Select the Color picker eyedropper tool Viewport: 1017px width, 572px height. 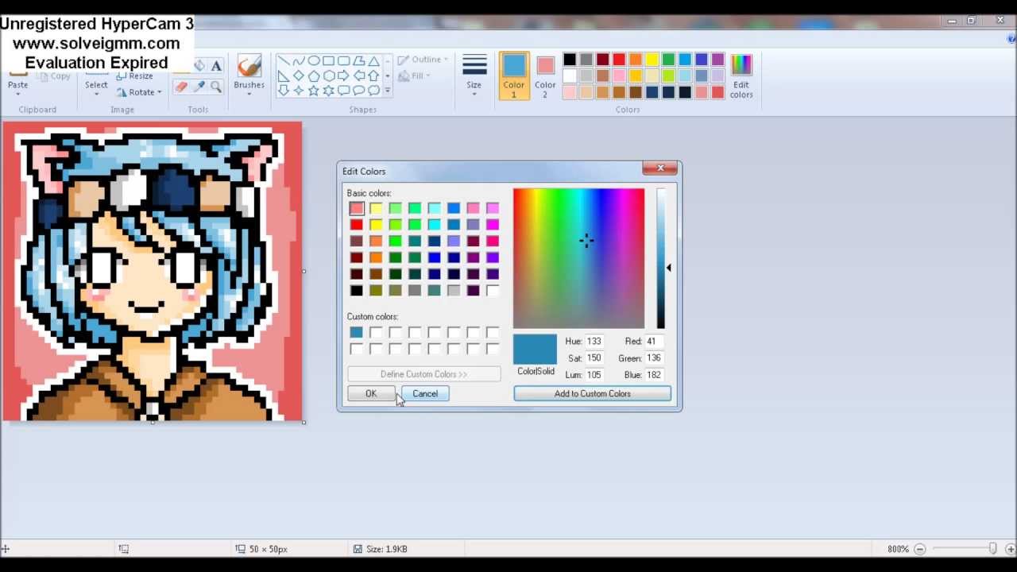click(198, 87)
